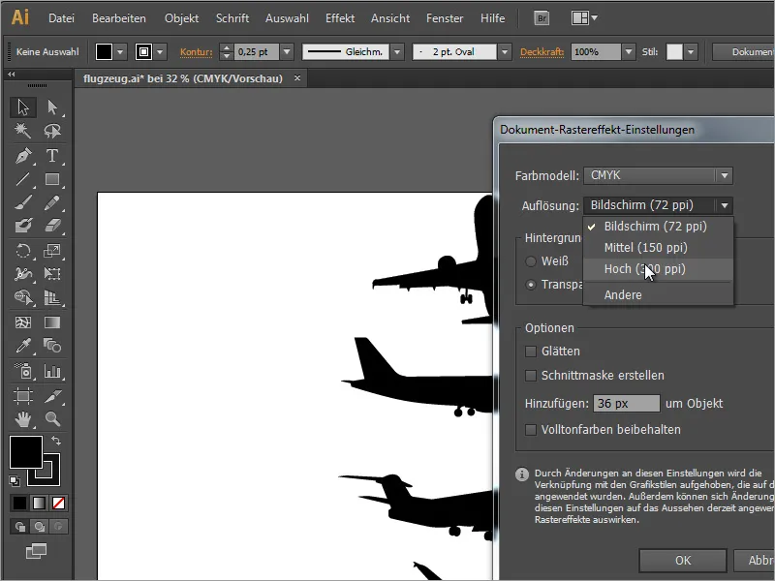
Task: Select the Hand tool
Action: pyautogui.click(x=22, y=419)
